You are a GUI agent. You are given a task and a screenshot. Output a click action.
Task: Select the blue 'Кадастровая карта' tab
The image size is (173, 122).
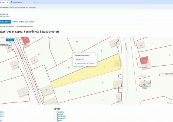pos(5,22)
